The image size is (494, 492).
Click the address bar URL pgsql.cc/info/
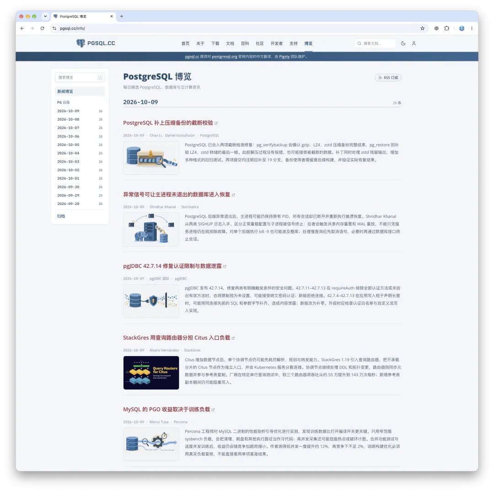tap(72, 28)
